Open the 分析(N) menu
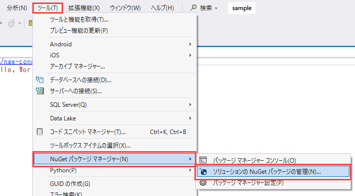Viewport: 355px width, 196px height. tap(17, 8)
